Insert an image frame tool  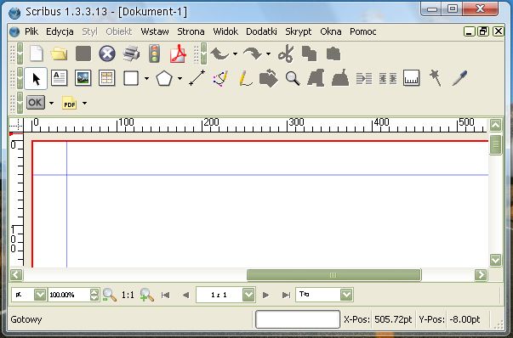(x=83, y=78)
